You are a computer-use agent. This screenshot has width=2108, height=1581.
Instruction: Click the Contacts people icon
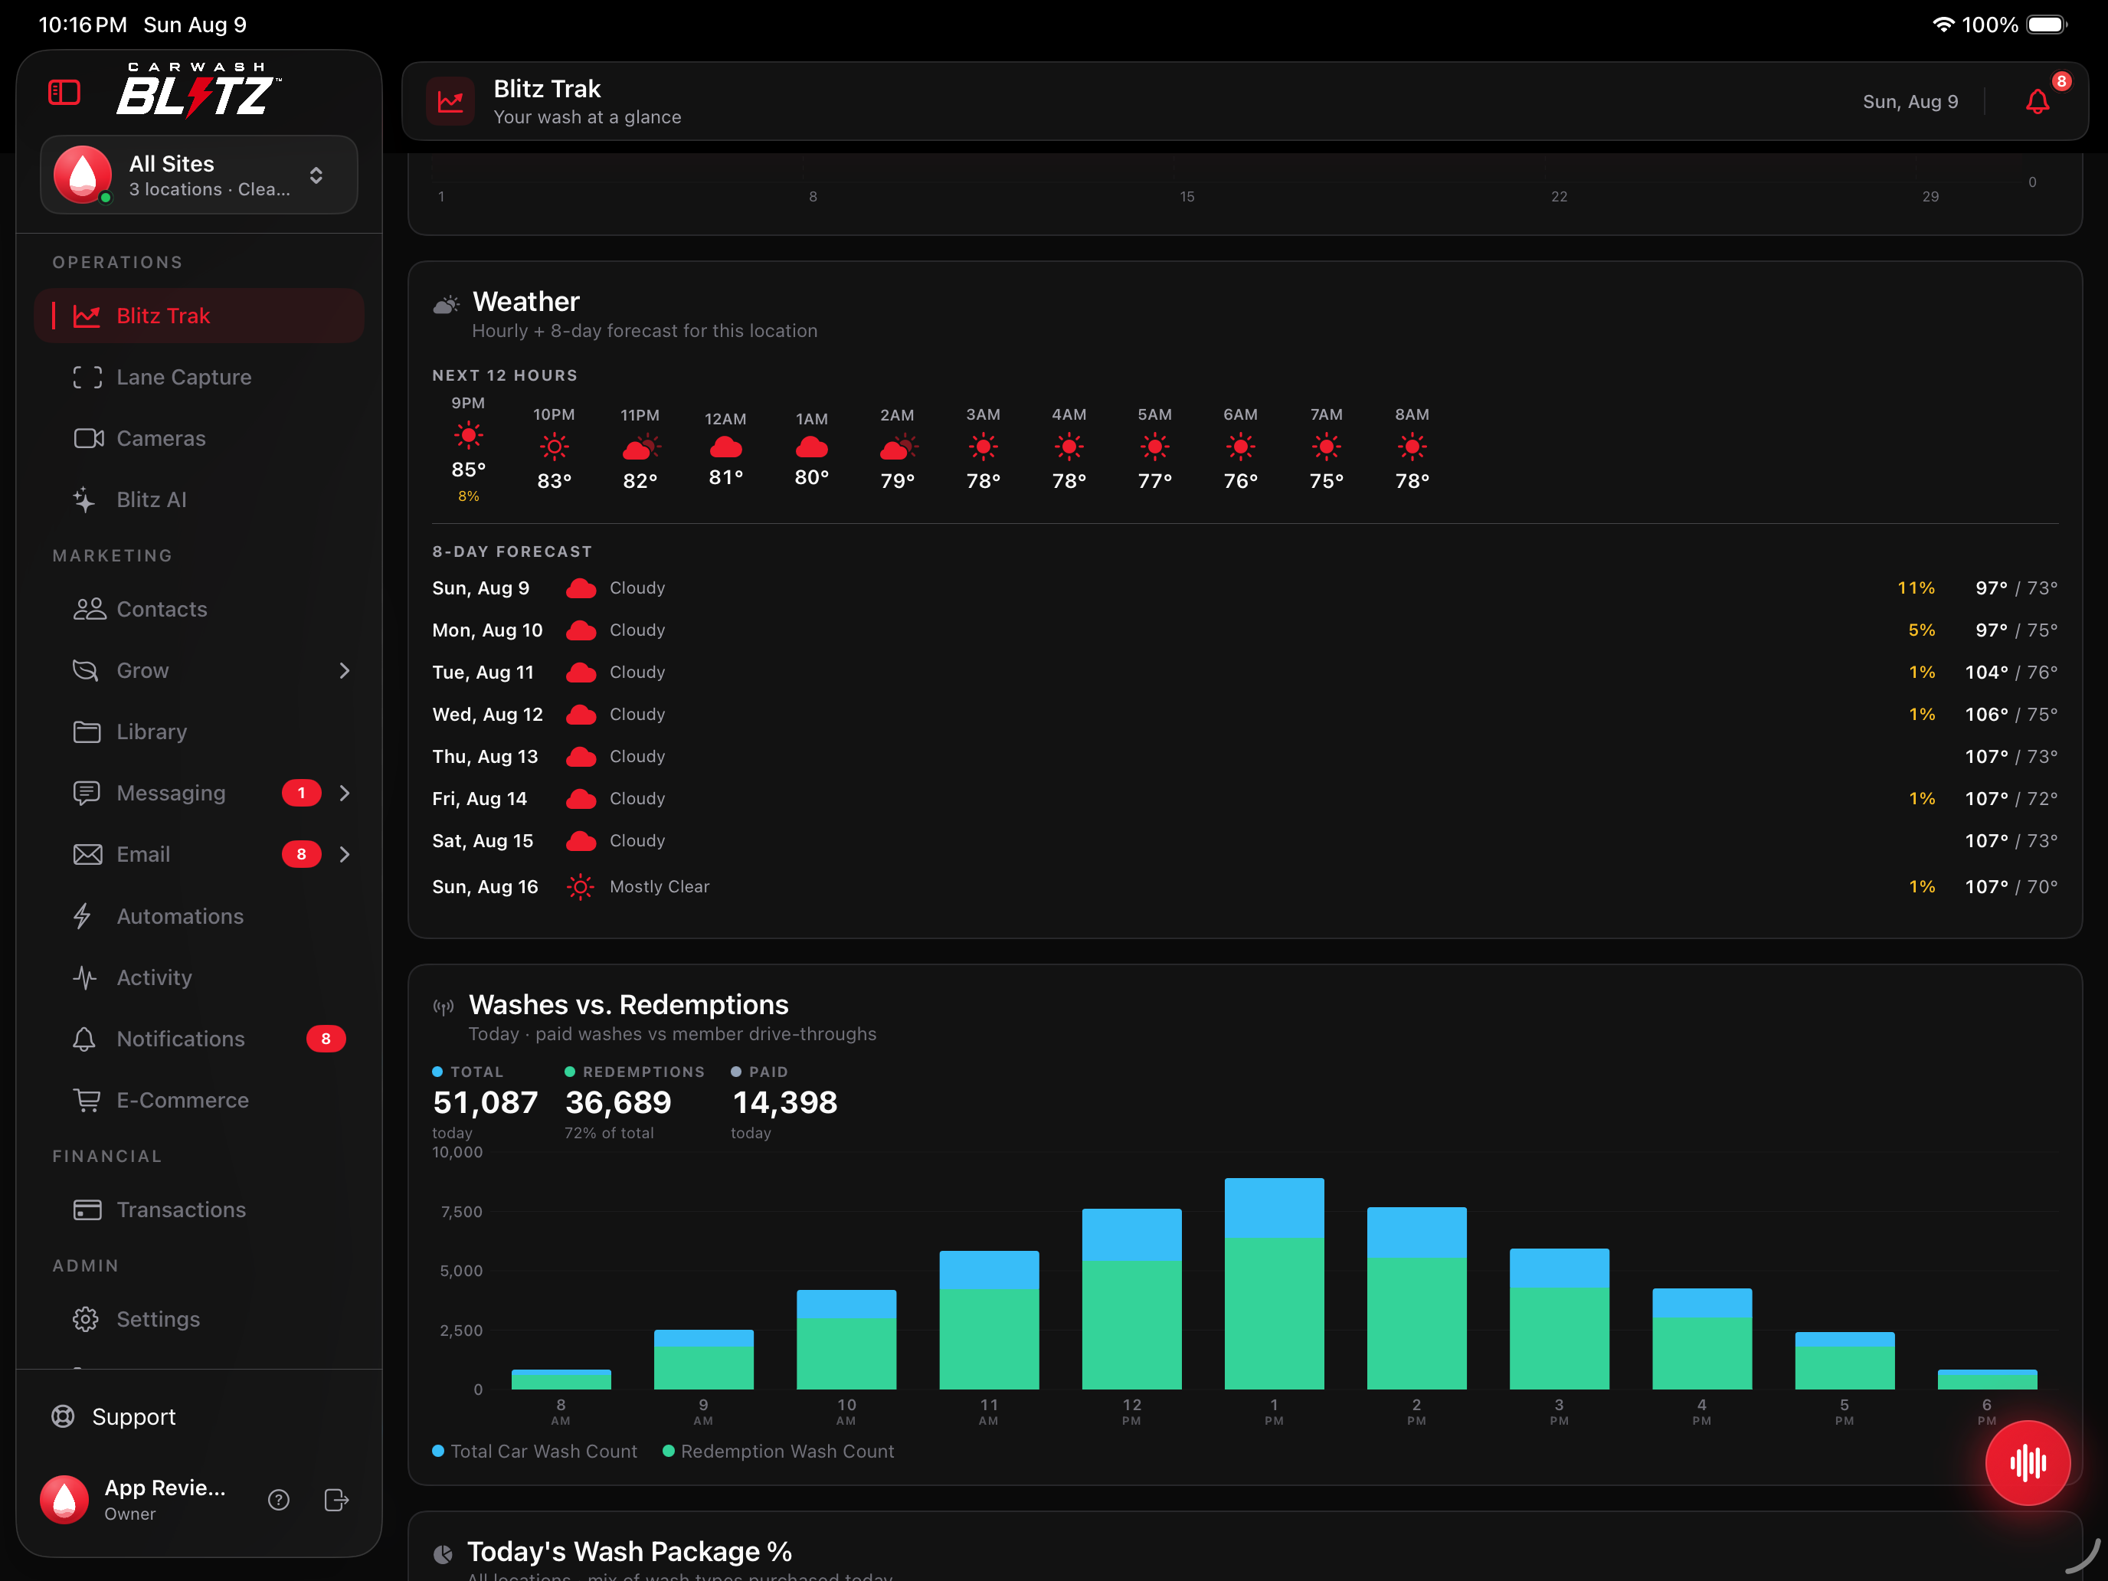click(x=89, y=609)
